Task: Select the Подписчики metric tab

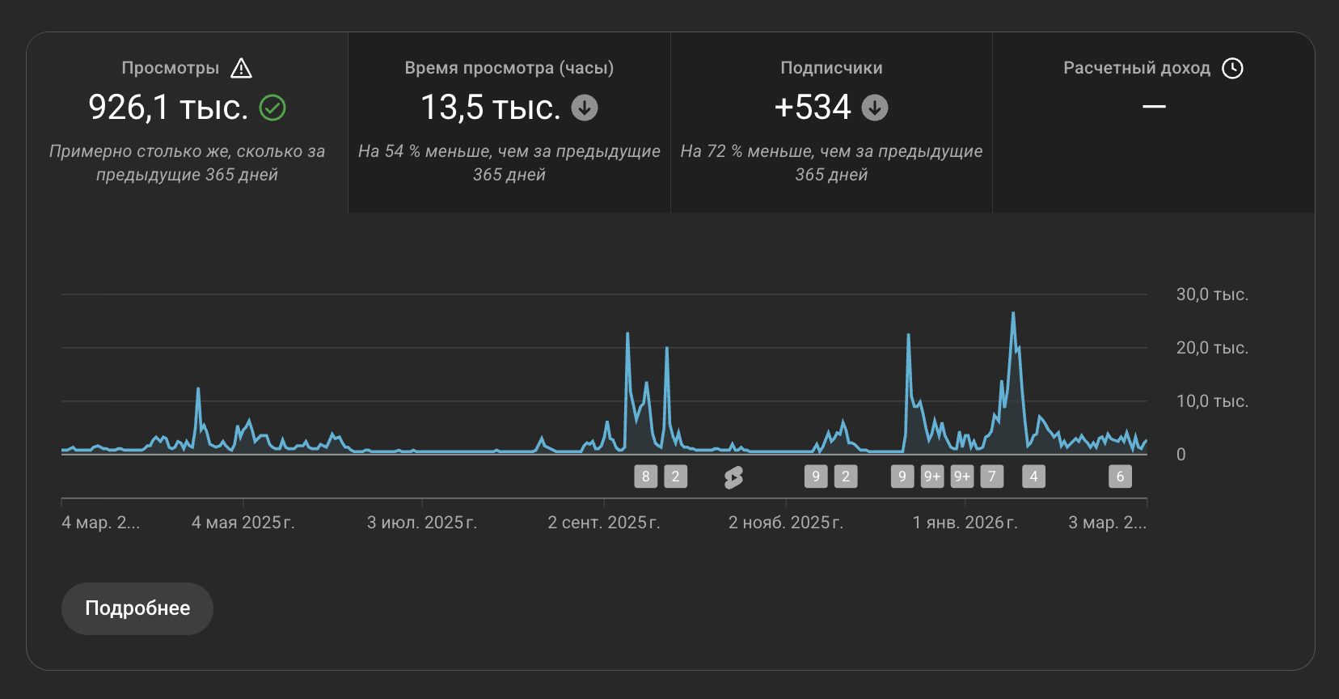Action: tap(831, 123)
